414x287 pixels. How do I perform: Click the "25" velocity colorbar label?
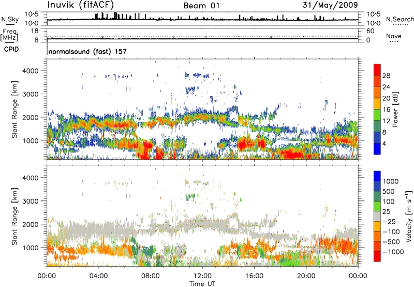click(x=386, y=212)
